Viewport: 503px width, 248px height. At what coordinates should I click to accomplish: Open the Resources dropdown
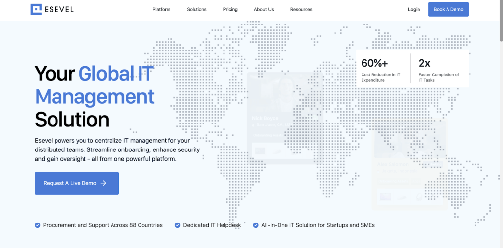tap(301, 9)
